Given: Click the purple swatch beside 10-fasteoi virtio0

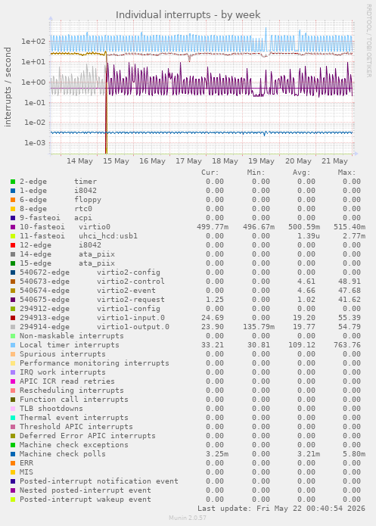Looking at the screenshot, I should pos(13,227).
